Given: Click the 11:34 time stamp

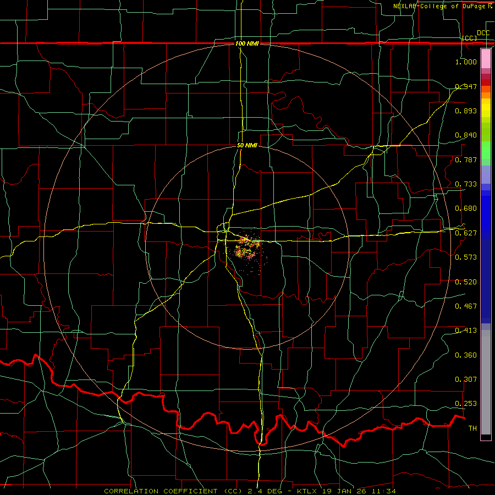Looking at the screenshot, I should click(x=383, y=491).
